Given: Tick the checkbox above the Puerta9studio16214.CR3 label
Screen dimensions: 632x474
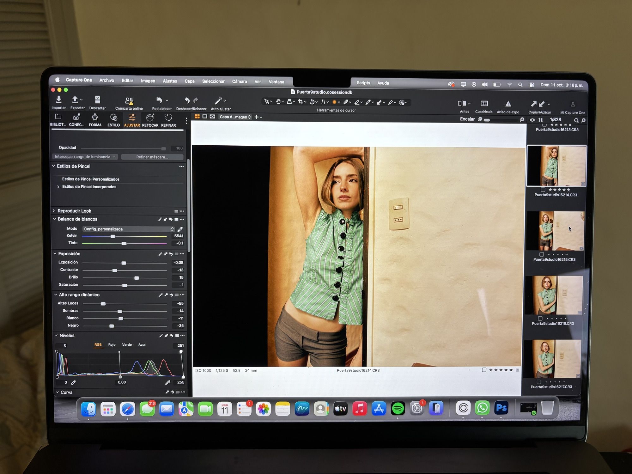Looking at the screenshot, I should pos(543,190).
